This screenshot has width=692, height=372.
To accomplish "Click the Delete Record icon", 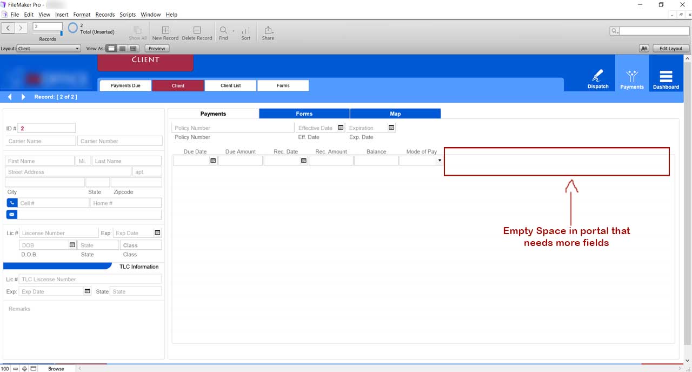I will (197, 30).
